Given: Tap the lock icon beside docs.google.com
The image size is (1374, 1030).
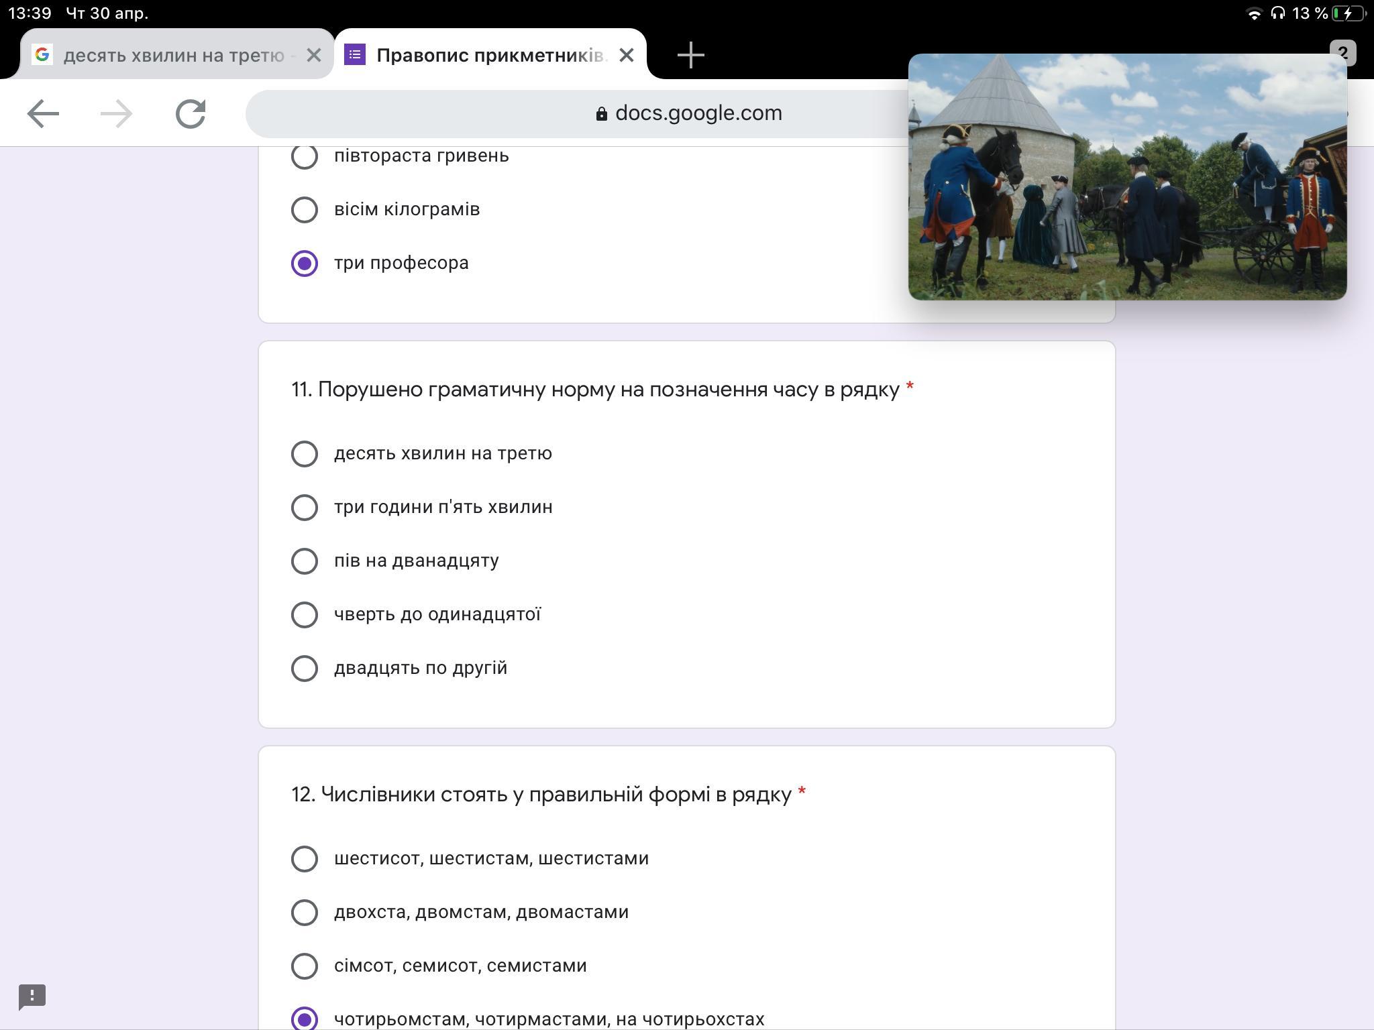Looking at the screenshot, I should tap(602, 114).
